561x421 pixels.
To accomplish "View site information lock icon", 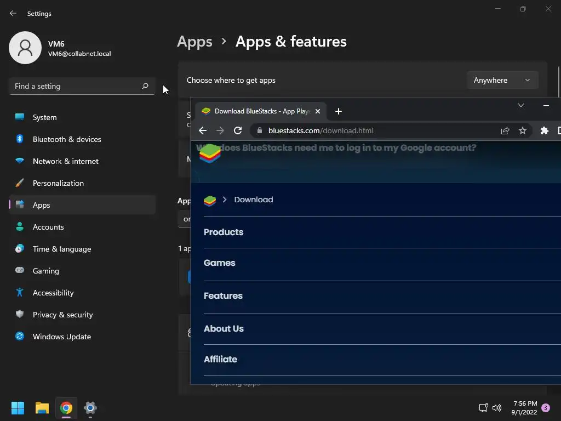I will tap(260, 130).
